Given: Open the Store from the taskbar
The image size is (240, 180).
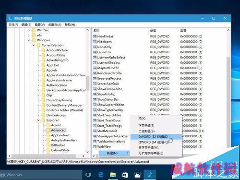Looking at the screenshot, I should [x=125, y=175].
